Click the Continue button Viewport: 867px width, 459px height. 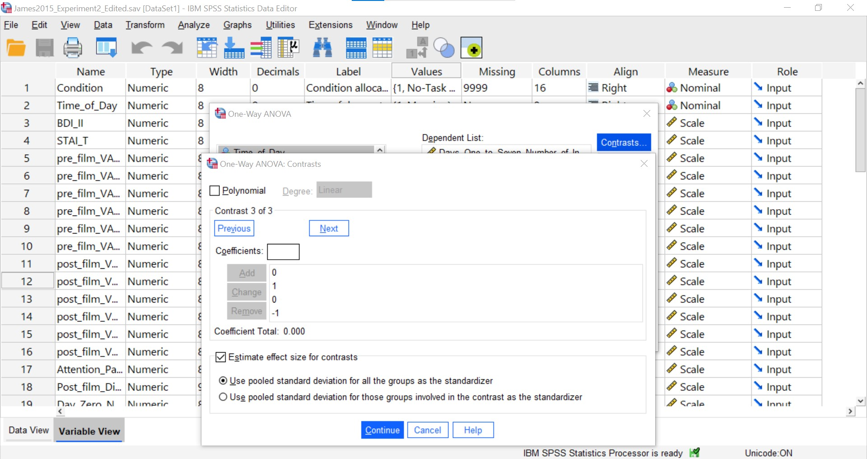pos(382,430)
